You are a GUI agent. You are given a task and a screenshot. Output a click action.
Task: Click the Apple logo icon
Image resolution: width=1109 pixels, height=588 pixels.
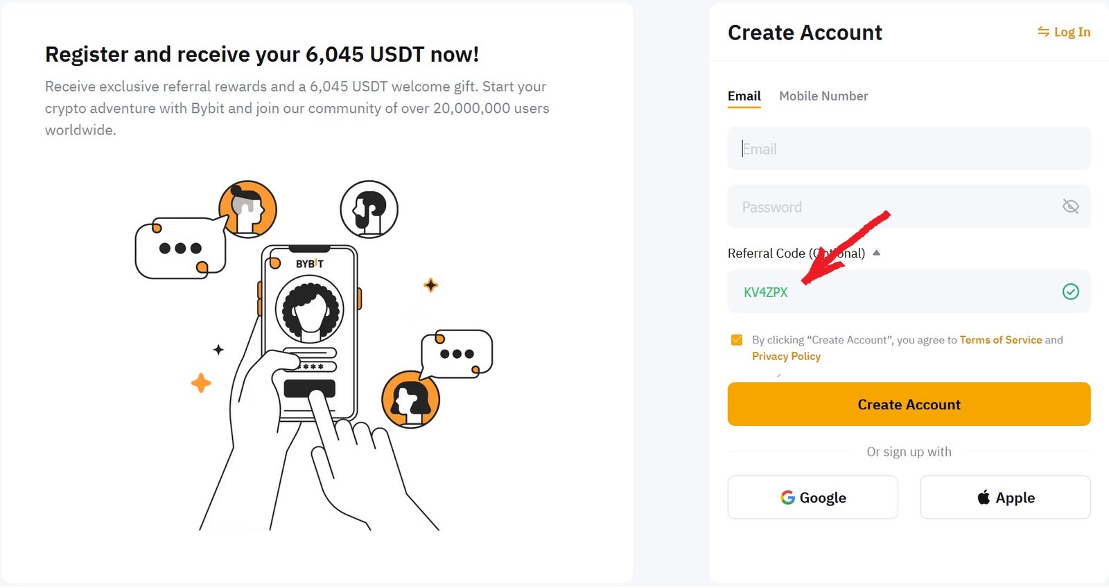[x=984, y=497]
